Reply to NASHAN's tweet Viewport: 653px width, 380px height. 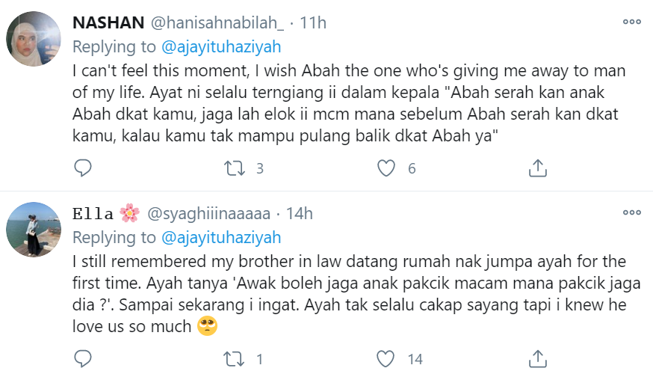82,168
